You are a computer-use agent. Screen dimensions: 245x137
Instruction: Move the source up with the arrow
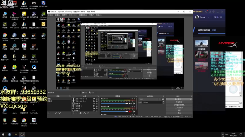(x=85, y=113)
